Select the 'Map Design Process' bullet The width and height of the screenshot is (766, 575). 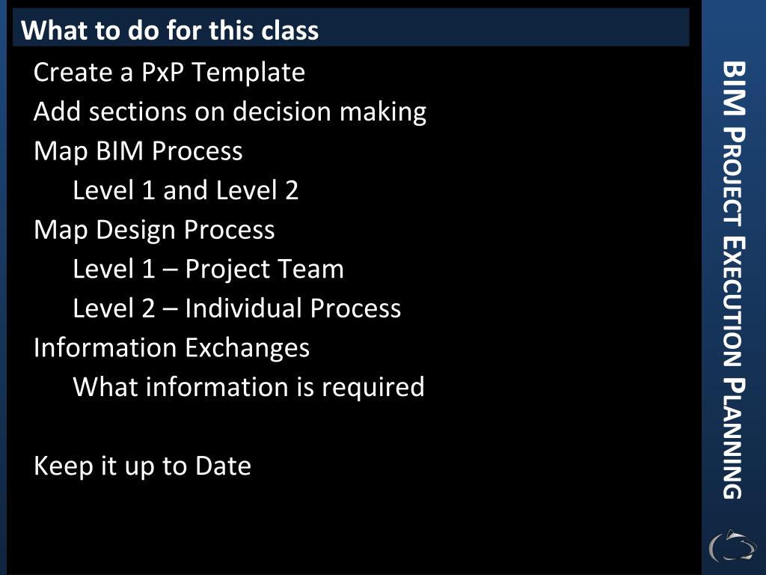pyautogui.click(x=154, y=231)
